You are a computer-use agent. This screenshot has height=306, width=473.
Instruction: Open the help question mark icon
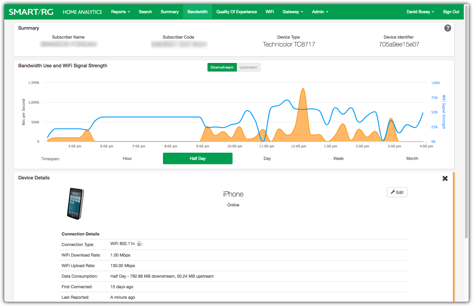(x=447, y=28)
